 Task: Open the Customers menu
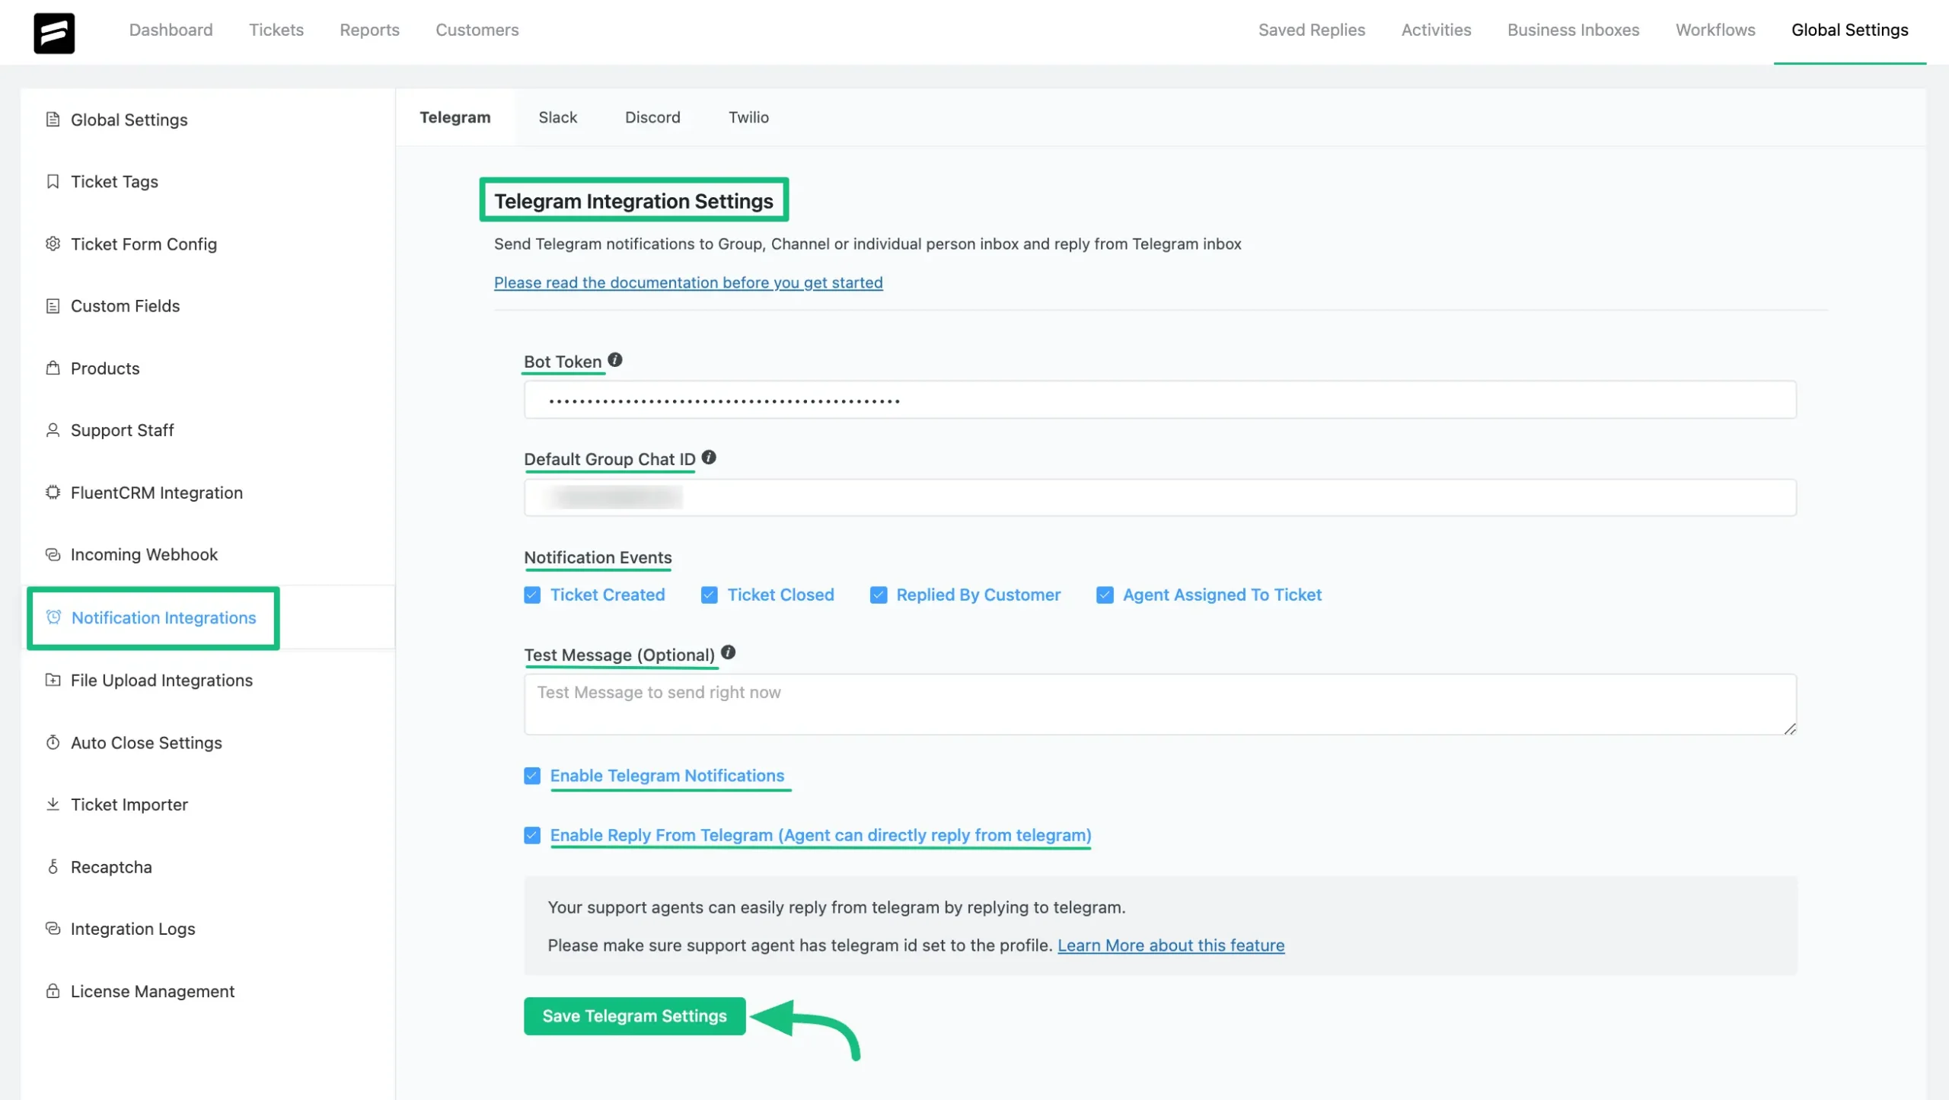tap(477, 30)
